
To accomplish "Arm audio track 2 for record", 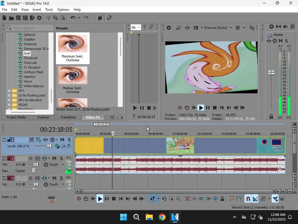I will pyautogui.click(x=30, y=158).
